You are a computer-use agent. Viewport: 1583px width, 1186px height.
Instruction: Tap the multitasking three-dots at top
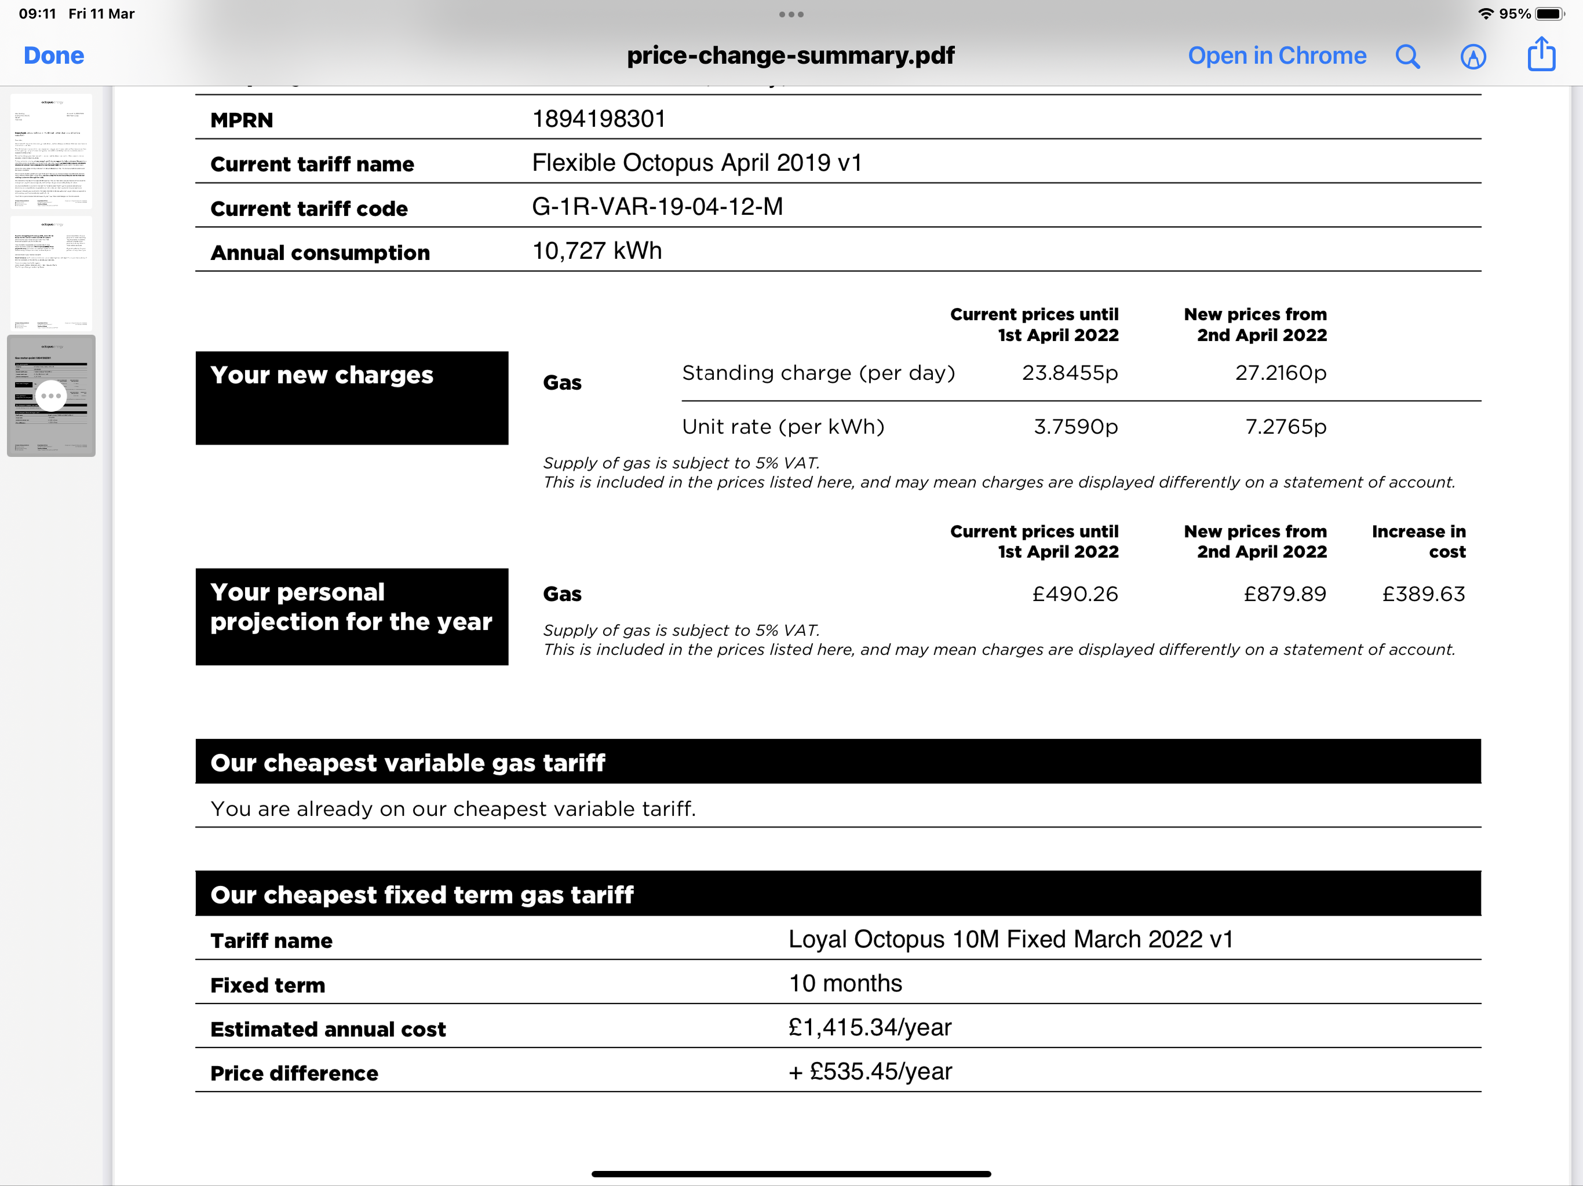coord(791,14)
